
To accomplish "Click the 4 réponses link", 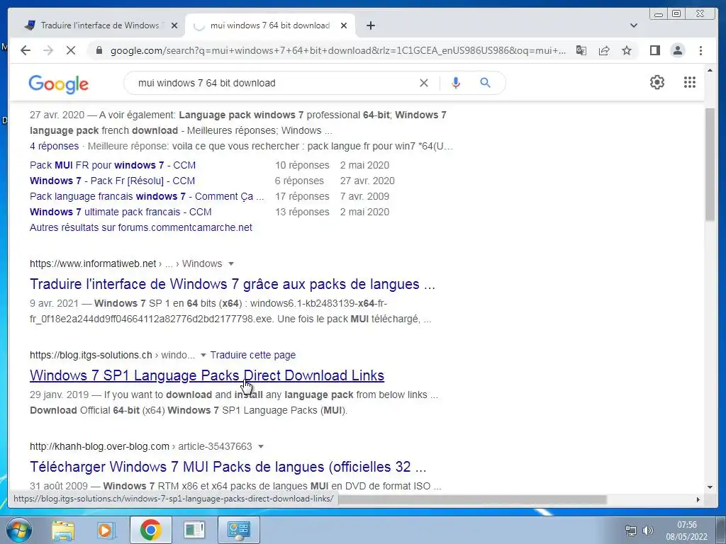I will 54,146.
